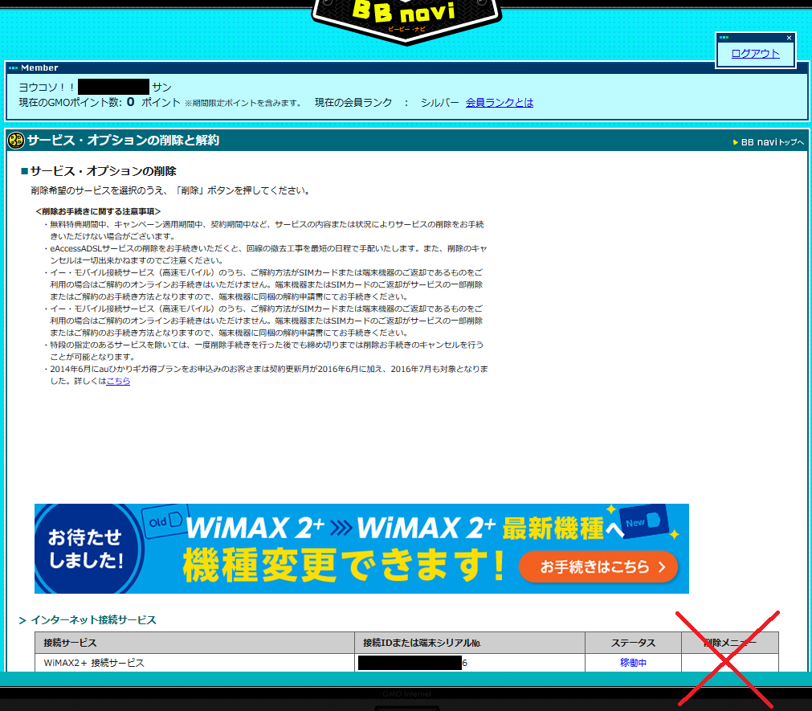This screenshot has width=812, height=711.
Task: Close the logout popup box
Action: (x=789, y=38)
